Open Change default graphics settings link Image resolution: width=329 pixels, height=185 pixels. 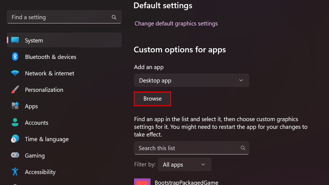tap(176, 24)
